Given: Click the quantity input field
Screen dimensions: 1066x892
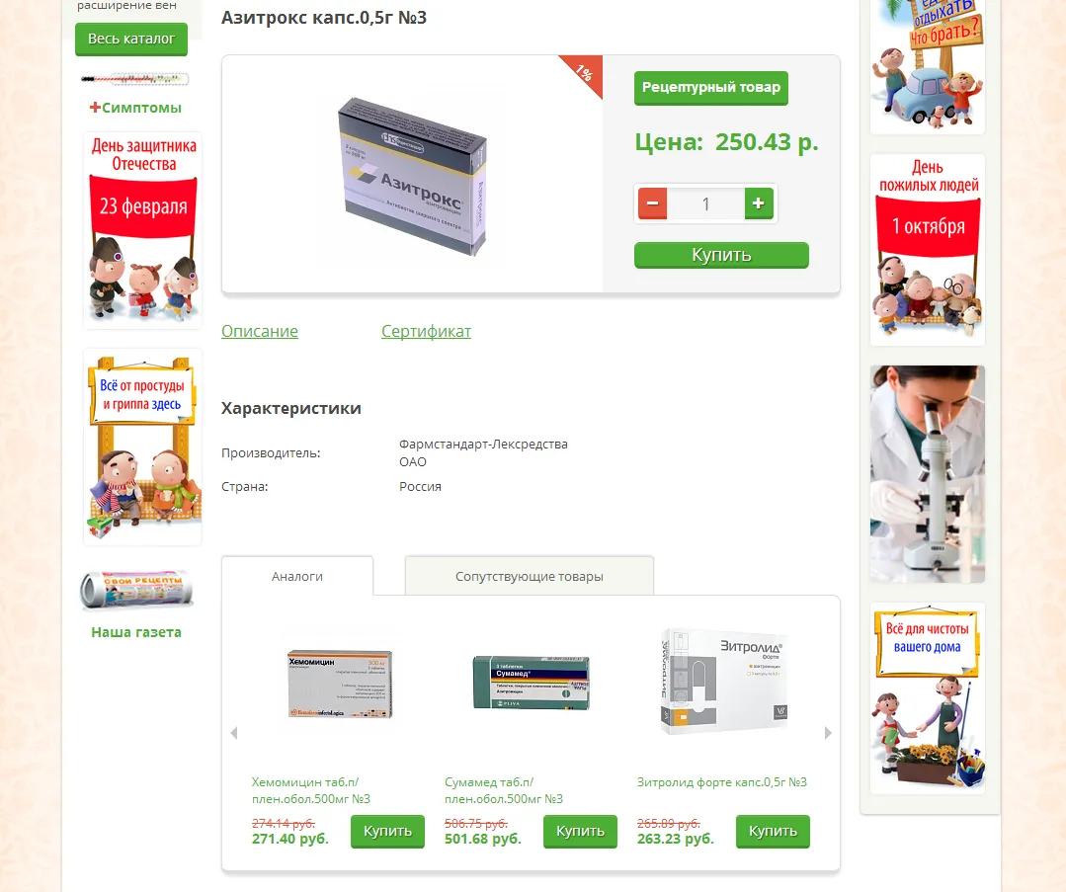Looking at the screenshot, I should pos(705,203).
